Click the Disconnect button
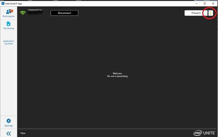Screen dimensions: 218x137 64,13
